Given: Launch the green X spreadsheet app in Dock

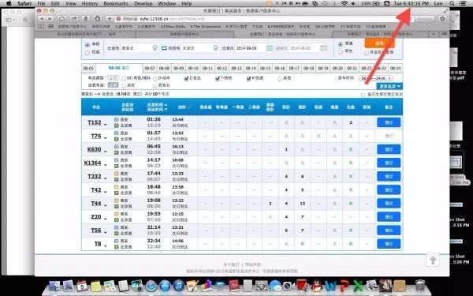Looking at the screenshot, I should click(x=358, y=286).
